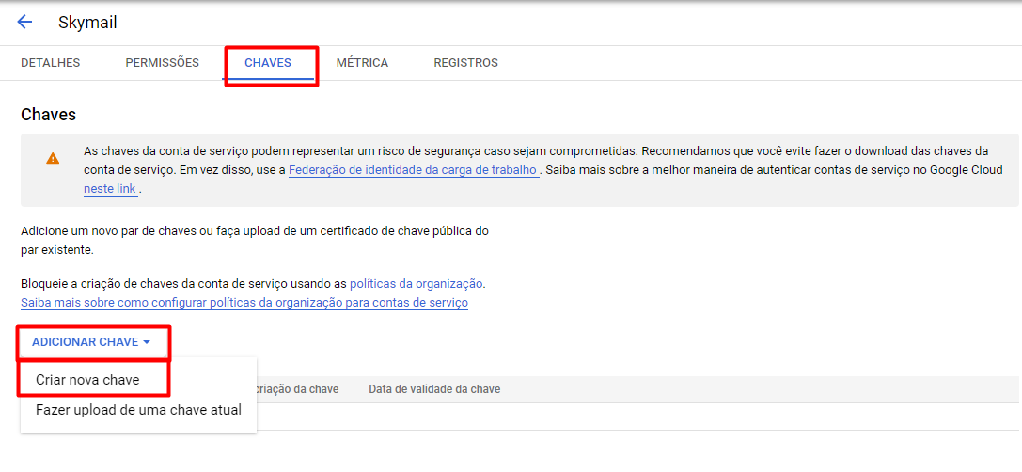Select Fazer upload de uma chave atual
The image size is (1022, 472).
pyautogui.click(x=139, y=410)
